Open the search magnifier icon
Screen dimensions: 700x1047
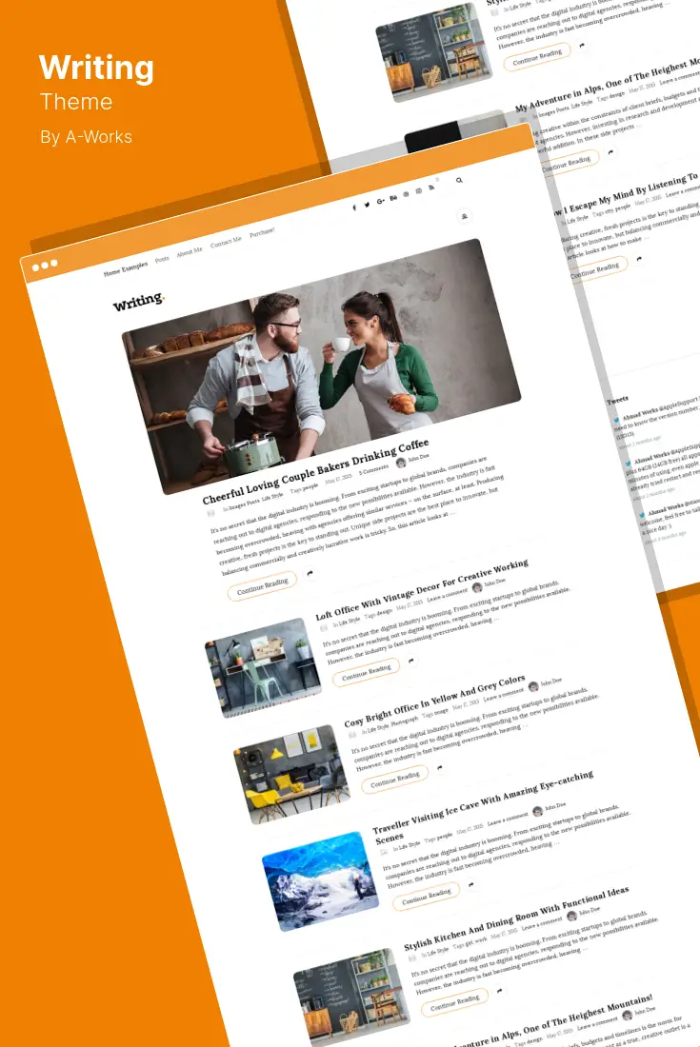pos(459,180)
